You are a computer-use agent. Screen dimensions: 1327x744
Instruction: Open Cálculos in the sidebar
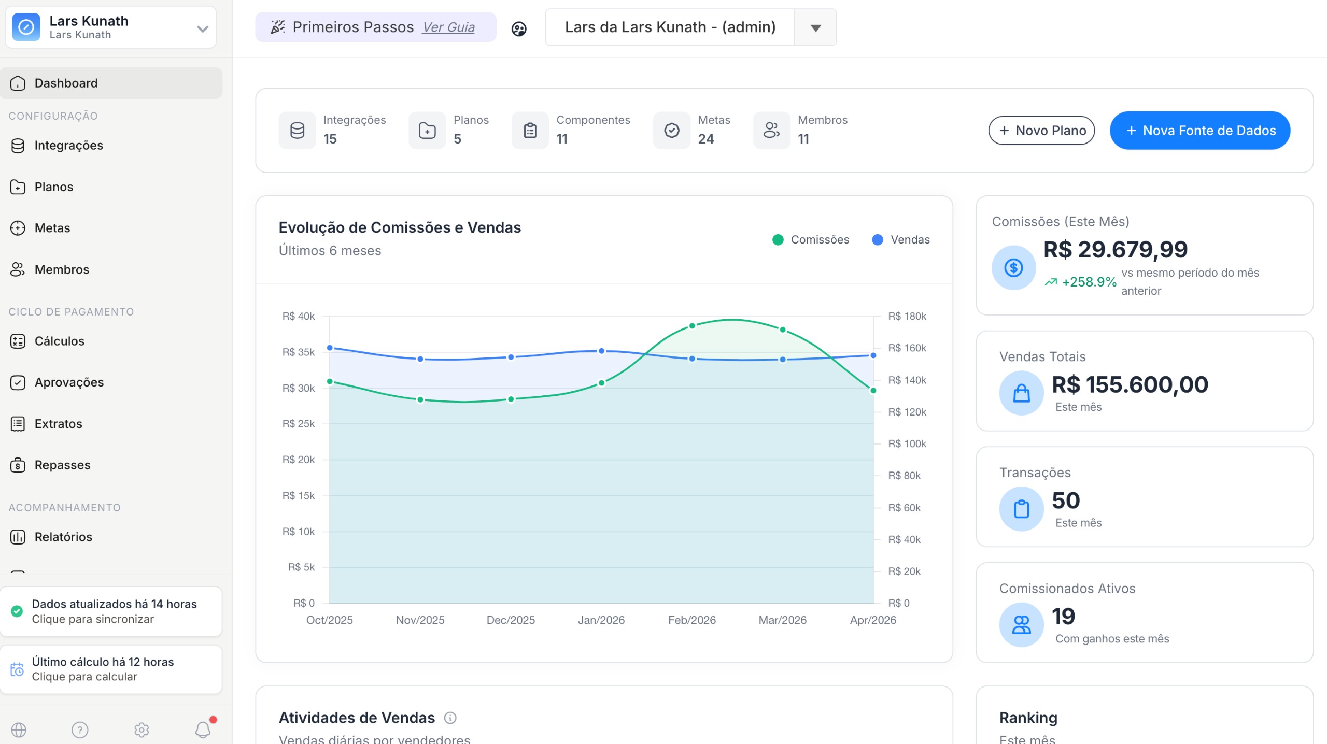pyautogui.click(x=59, y=341)
